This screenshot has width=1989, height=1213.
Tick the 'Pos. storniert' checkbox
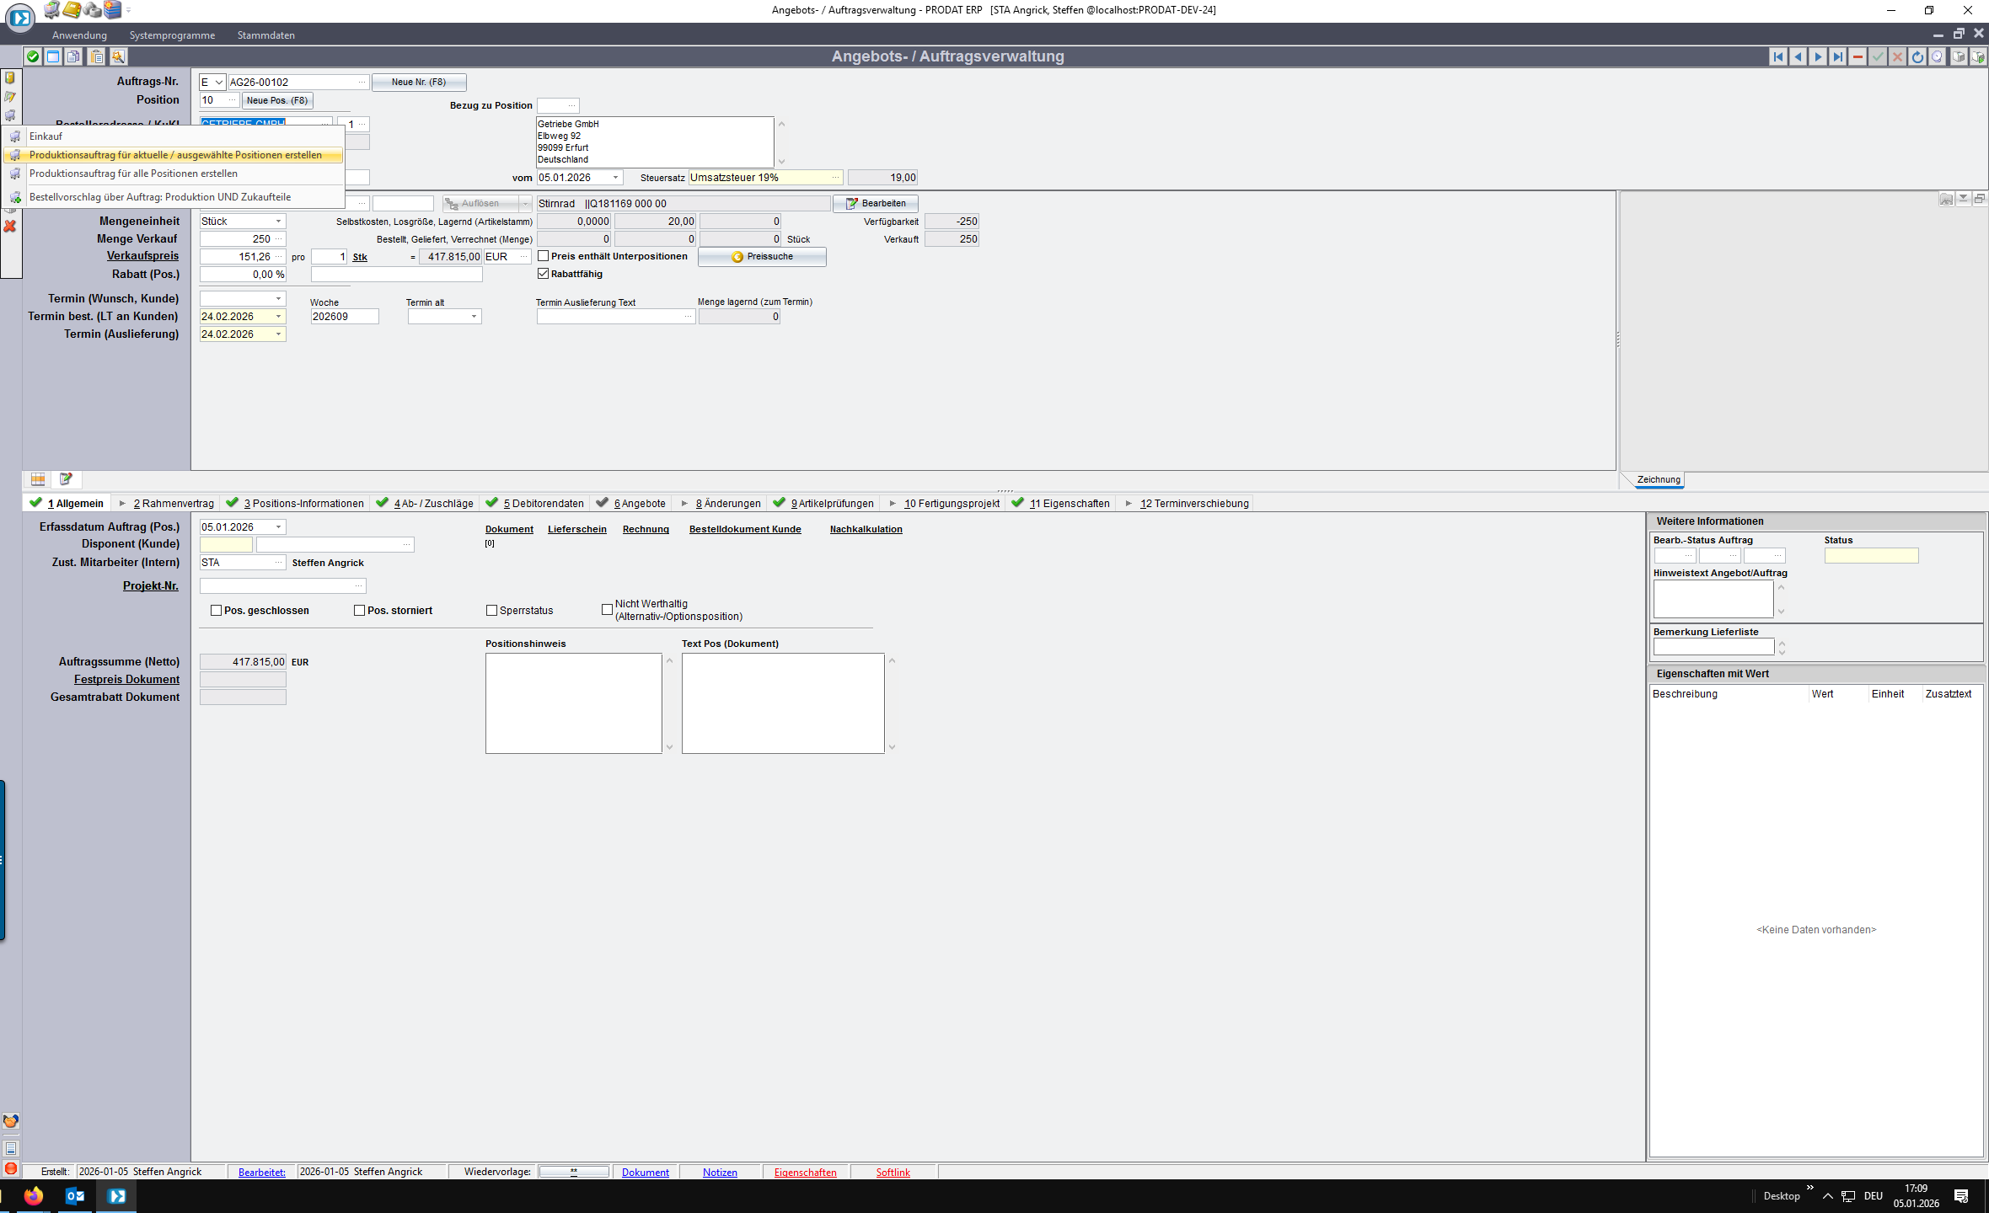pos(360,611)
